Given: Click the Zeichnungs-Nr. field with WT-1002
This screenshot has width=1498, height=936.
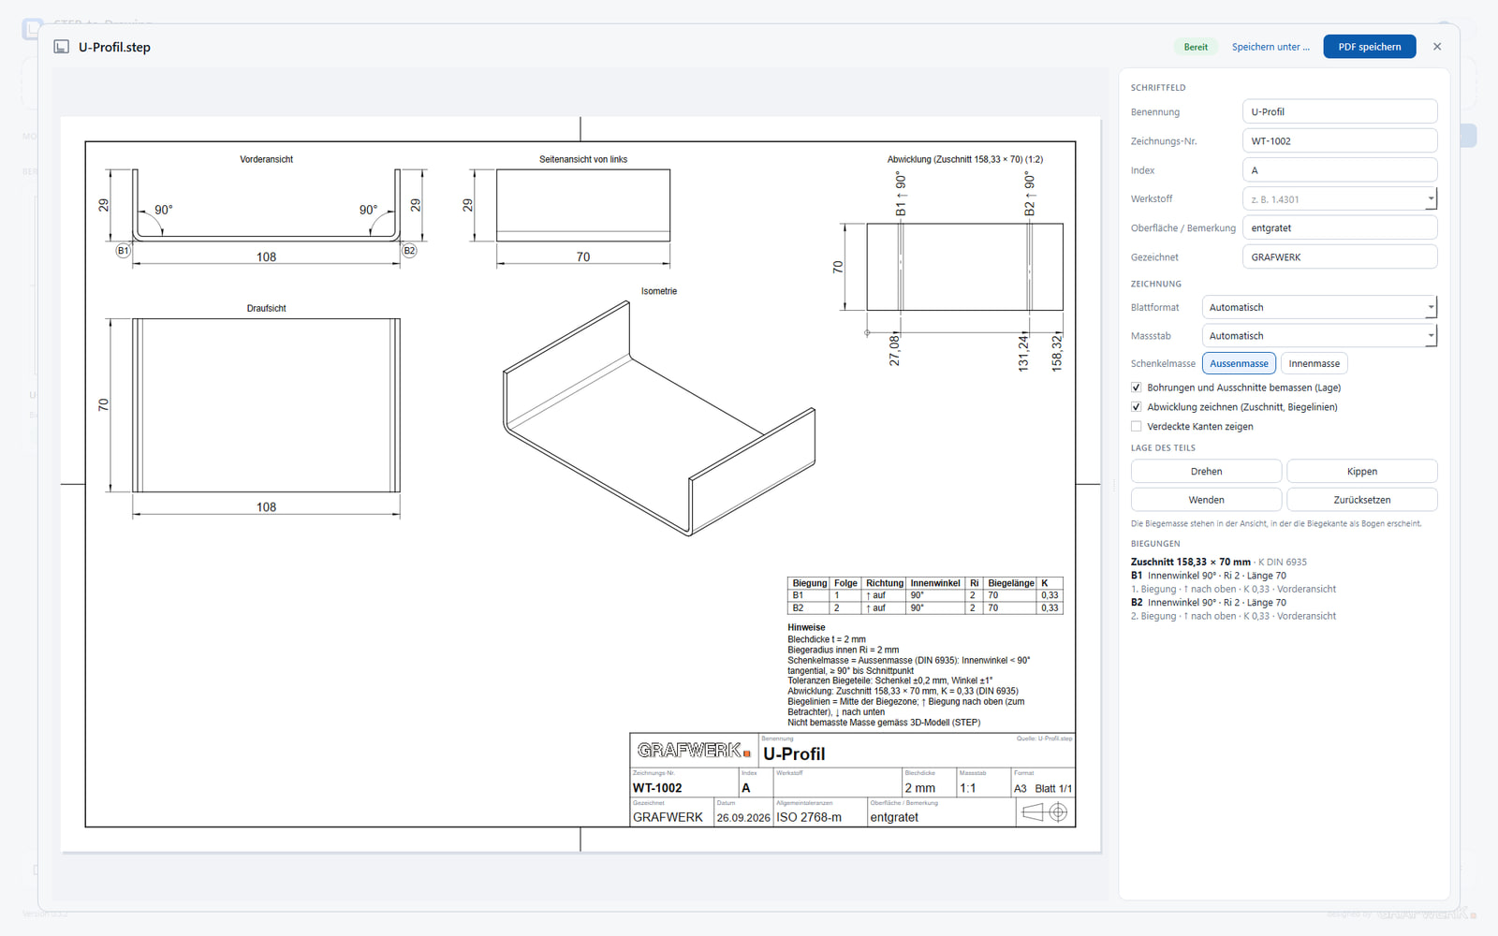Looking at the screenshot, I should click(x=1339, y=141).
